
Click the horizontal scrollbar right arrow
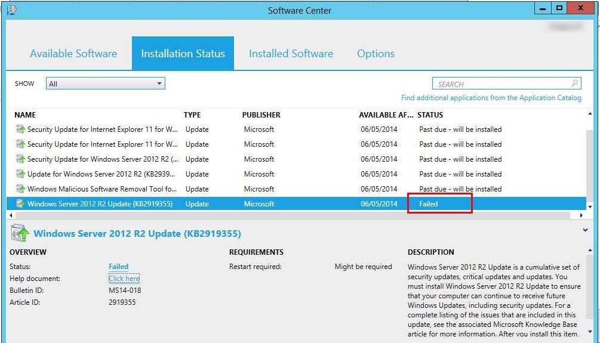click(581, 215)
